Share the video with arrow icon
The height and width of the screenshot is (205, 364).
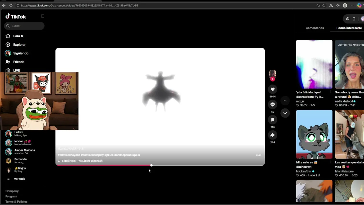click(272, 135)
